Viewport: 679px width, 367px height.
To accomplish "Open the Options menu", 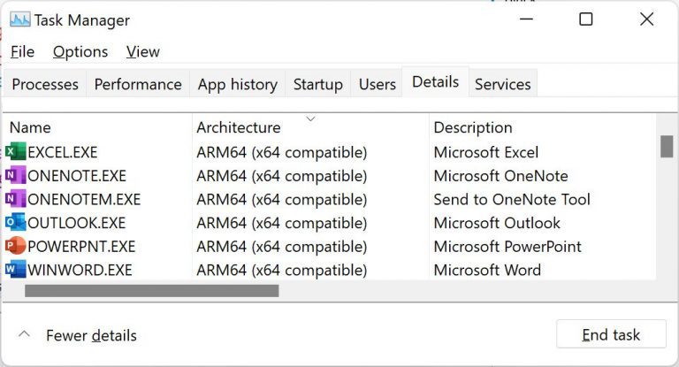I will click(x=80, y=51).
